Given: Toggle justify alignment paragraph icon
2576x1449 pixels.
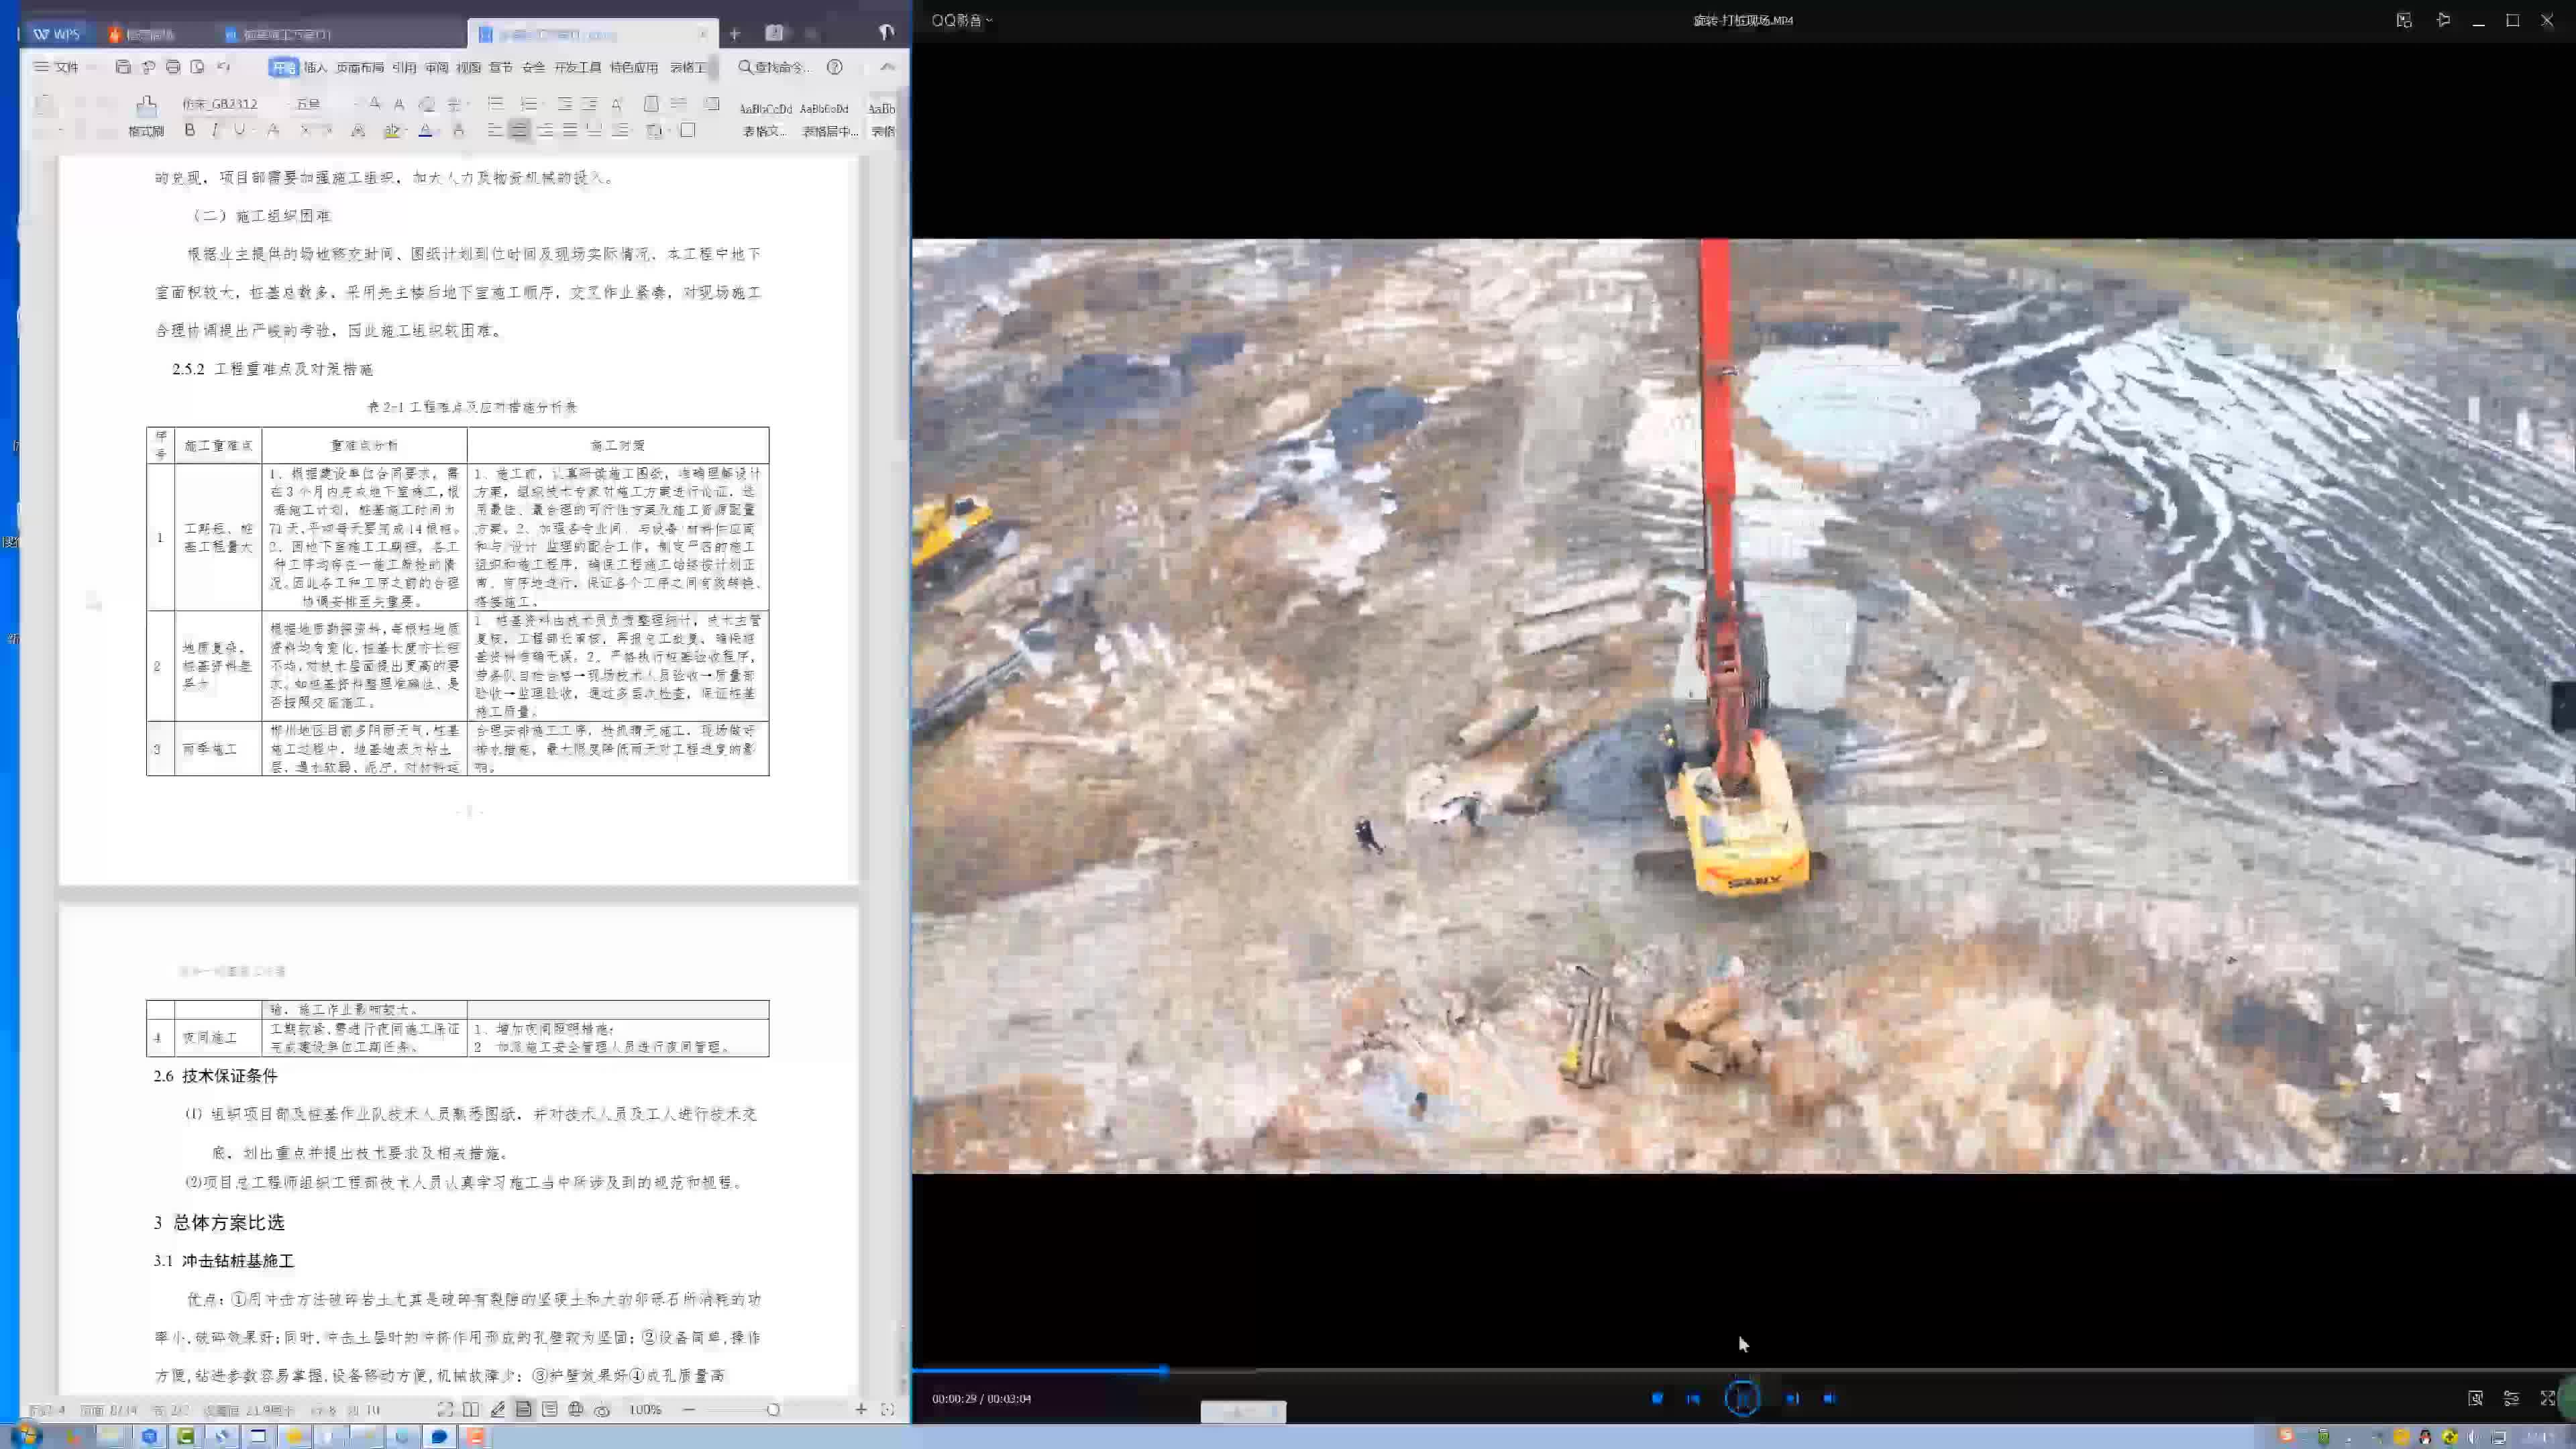Looking at the screenshot, I should [x=569, y=130].
